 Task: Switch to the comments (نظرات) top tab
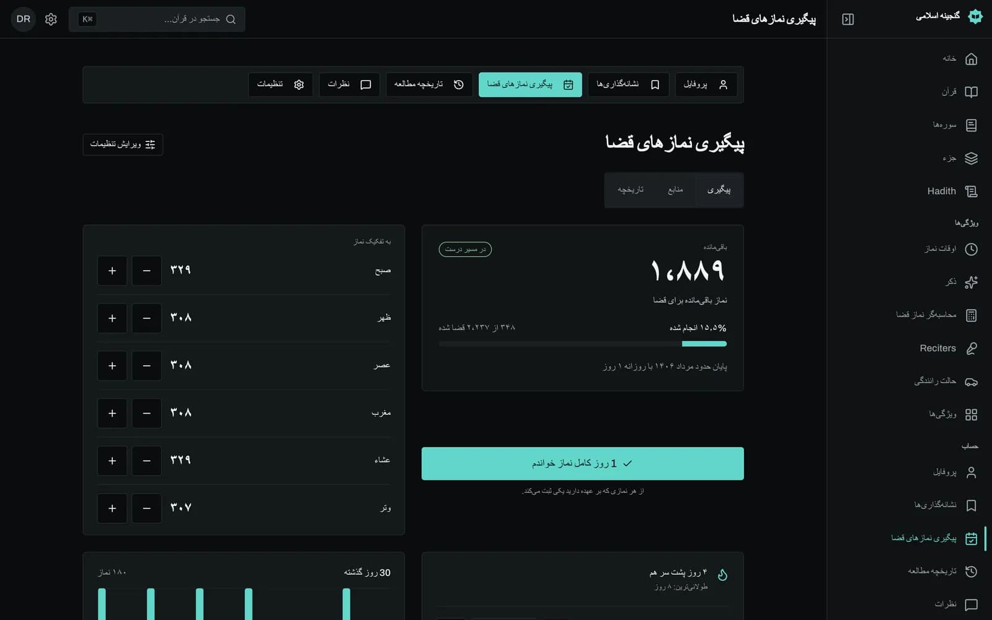350,84
